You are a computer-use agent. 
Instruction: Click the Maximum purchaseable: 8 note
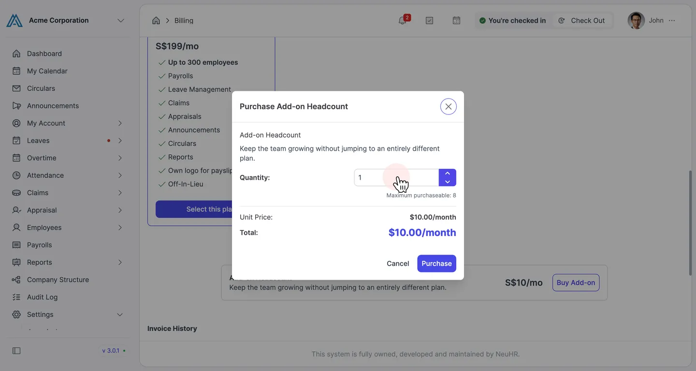pyautogui.click(x=421, y=196)
